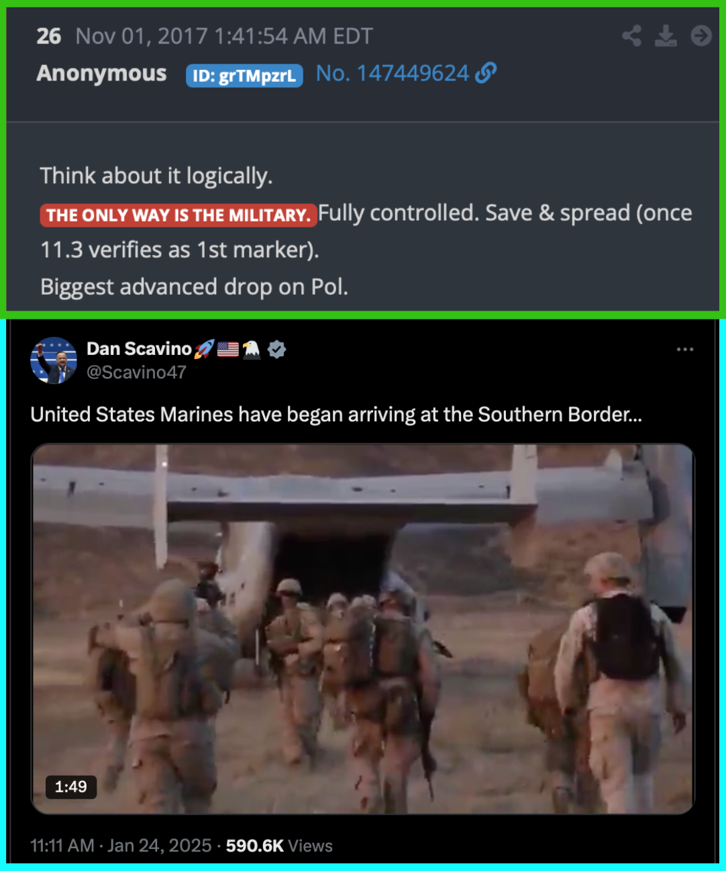Open the @Scavino47 handle link
726x871 pixels.
[x=136, y=372]
